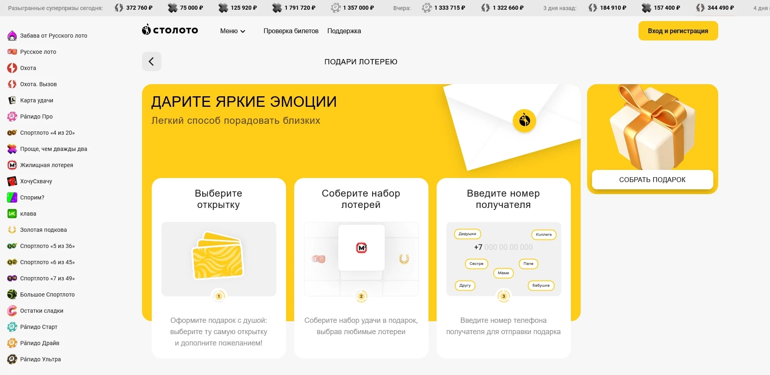The height and width of the screenshot is (375, 770).
Task: Click the 1 791 720 ₽ superprize
Action: pyautogui.click(x=294, y=8)
